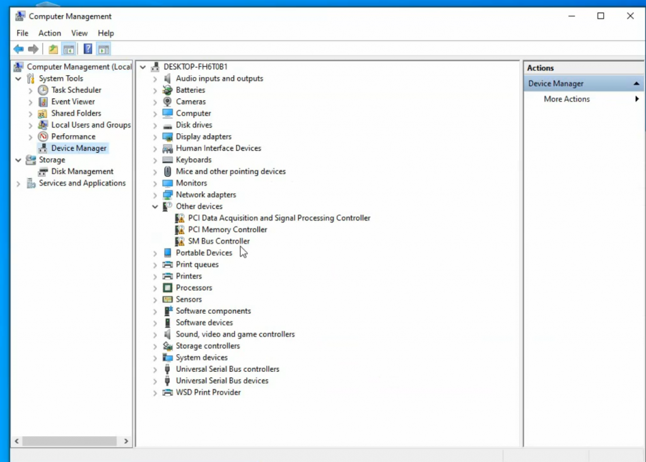Click the Up one level folder icon

pos(53,49)
